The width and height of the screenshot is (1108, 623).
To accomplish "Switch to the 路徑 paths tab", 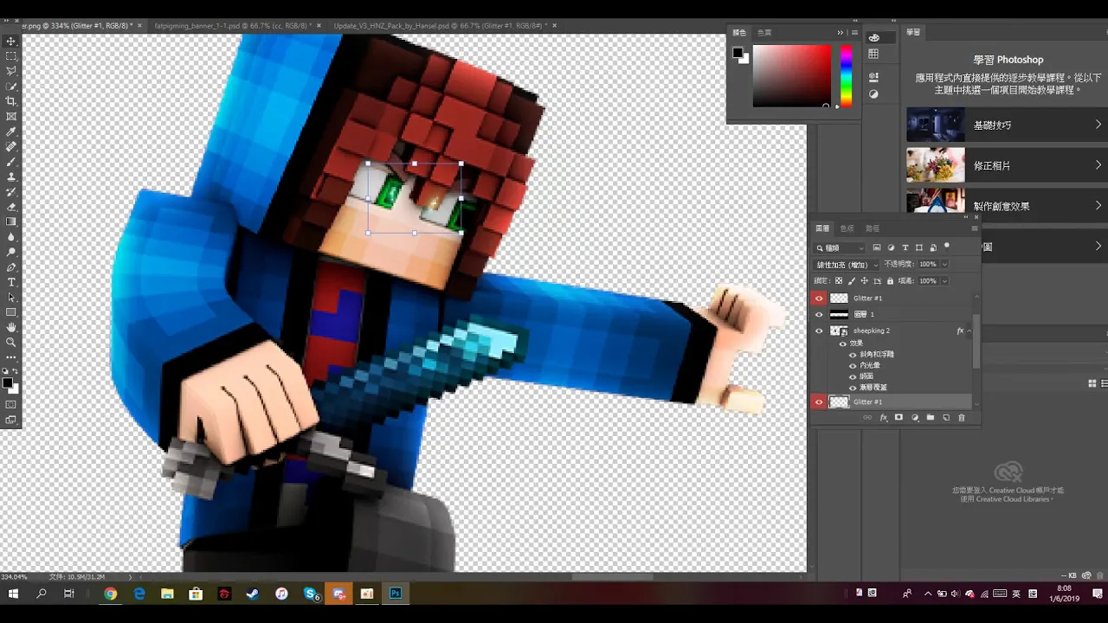I will (x=873, y=228).
